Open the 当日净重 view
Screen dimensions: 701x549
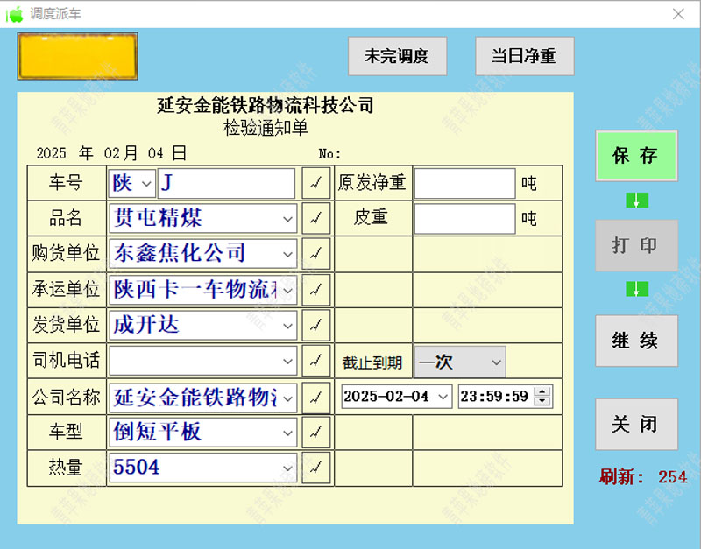coord(524,56)
